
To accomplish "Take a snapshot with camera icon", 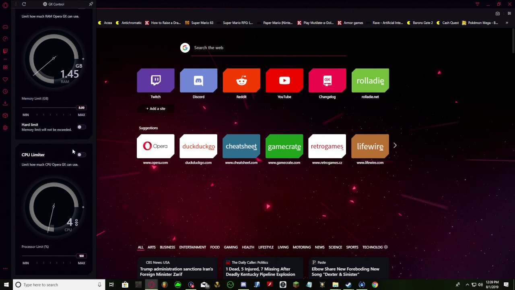I will [x=498, y=13].
